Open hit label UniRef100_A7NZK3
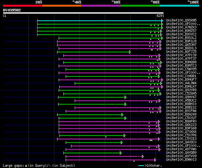This screenshot has width=202, height=168. click(181, 27)
